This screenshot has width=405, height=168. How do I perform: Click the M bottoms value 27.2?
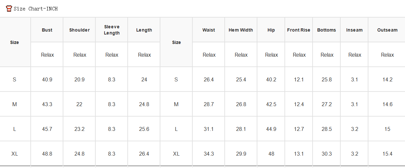coord(327,104)
